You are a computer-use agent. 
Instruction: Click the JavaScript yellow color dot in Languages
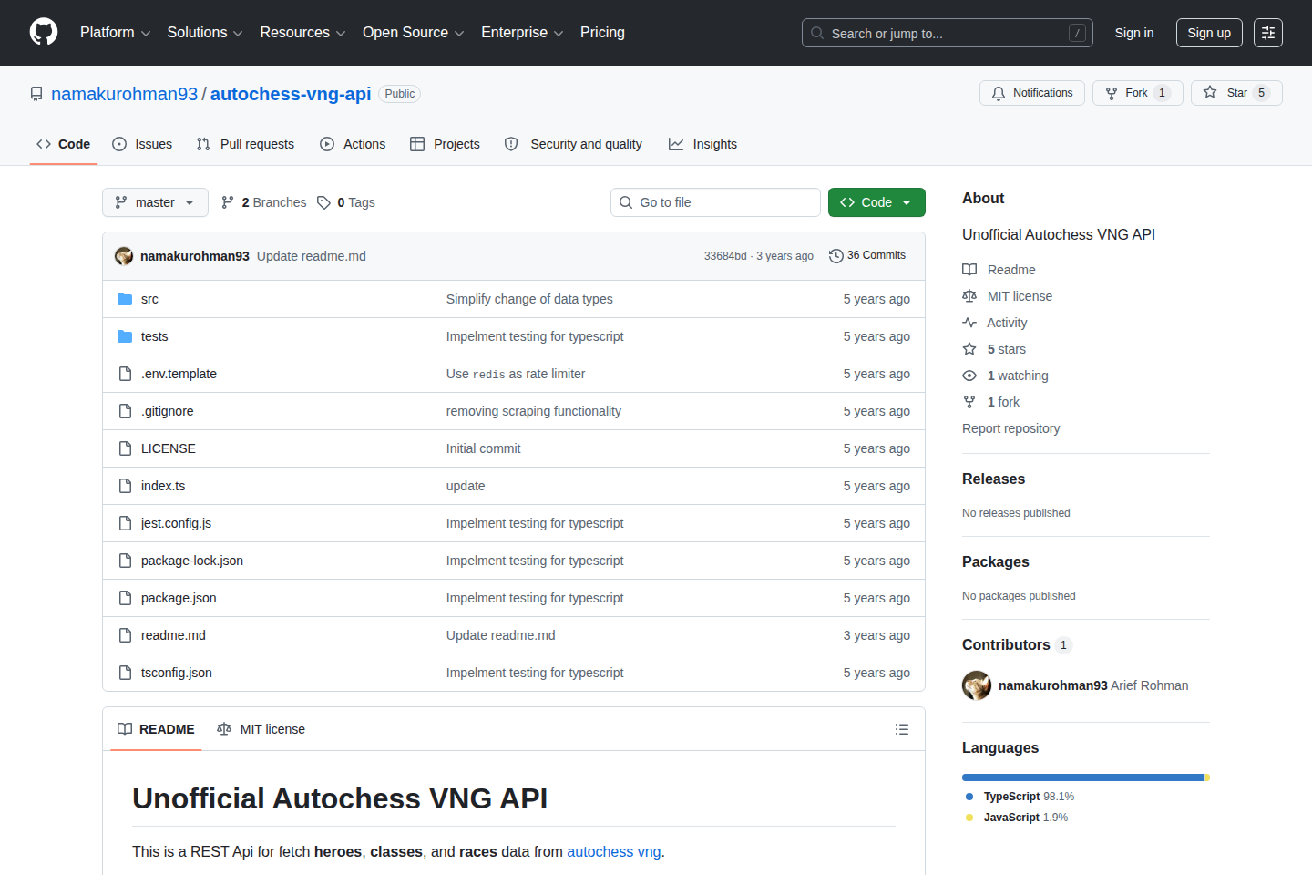click(969, 817)
